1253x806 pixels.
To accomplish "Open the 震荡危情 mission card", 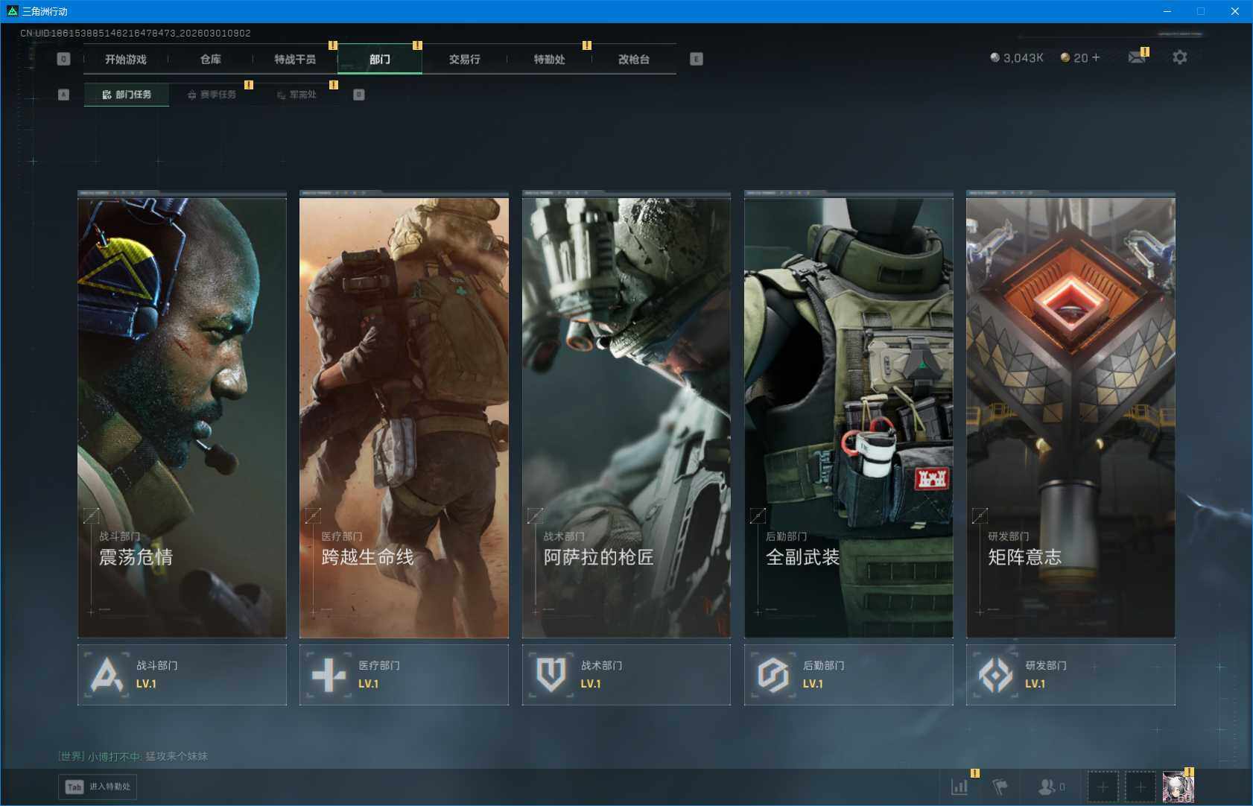I will tap(182, 417).
